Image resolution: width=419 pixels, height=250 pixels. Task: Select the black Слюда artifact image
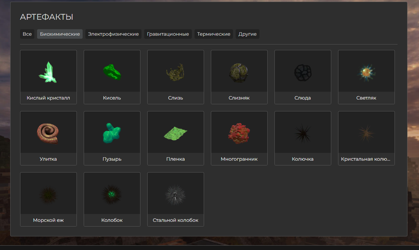(x=303, y=72)
